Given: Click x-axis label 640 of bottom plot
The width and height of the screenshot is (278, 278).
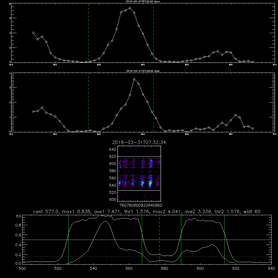Looking at the screenshot, I should (x=271, y=269).
